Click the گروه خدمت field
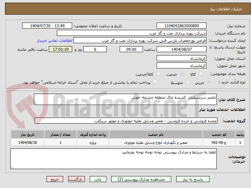 (126, 121)
